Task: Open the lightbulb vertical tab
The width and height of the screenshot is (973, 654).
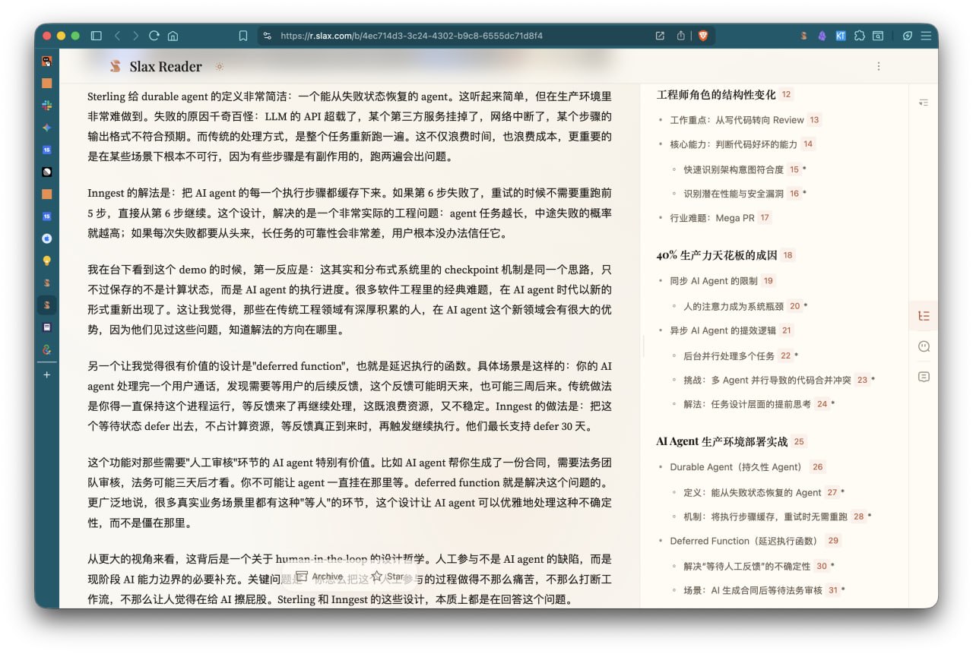Action: 47,261
